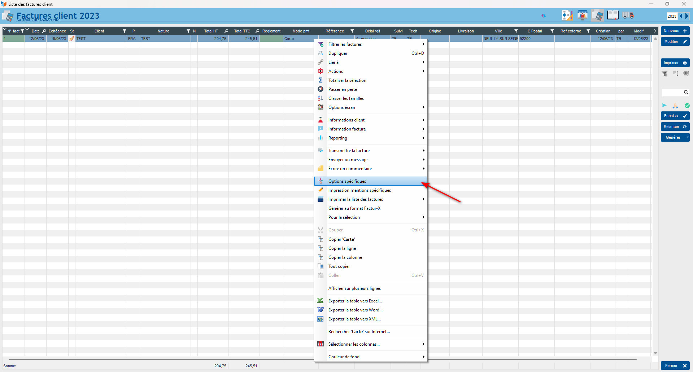Click the flowchart diagram icon in header
This screenshot has width=693, height=372.
click(567, 15)
